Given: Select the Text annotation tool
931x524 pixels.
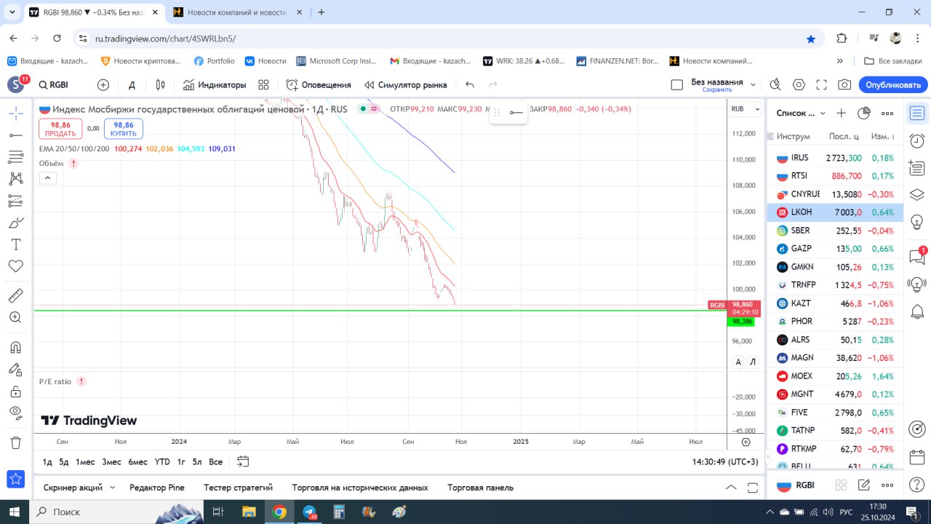Looking at the screenshot, I should tap(15, 245).
